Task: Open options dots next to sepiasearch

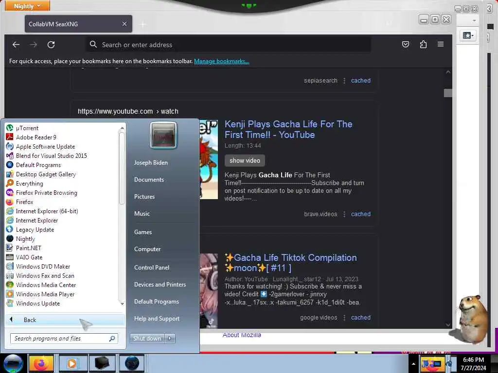Action: [344, 81]
